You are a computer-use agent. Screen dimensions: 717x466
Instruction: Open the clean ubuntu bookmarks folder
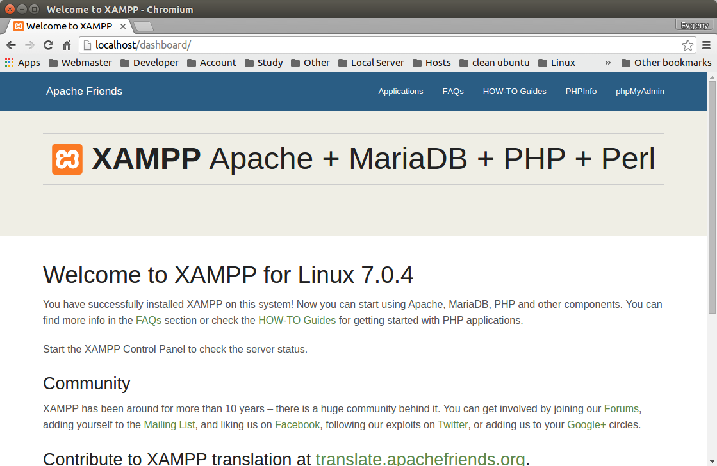(494, 63)
